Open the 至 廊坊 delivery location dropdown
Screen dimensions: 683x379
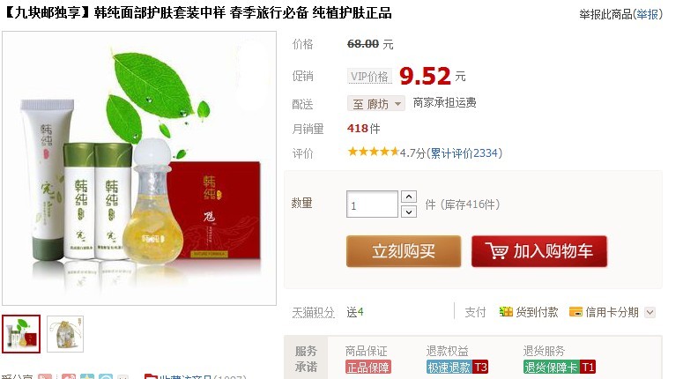(376, 104)
